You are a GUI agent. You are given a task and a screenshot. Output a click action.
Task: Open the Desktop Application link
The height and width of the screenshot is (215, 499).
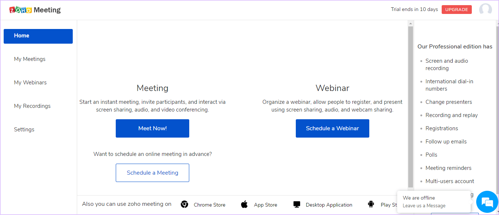(329, 205)
